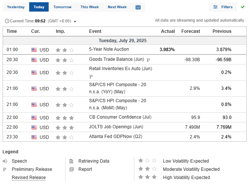This screenshot has height=188, width=250.
Task: Open JOLTS Job Openings (Jun) event
Action: pos(116,127)
